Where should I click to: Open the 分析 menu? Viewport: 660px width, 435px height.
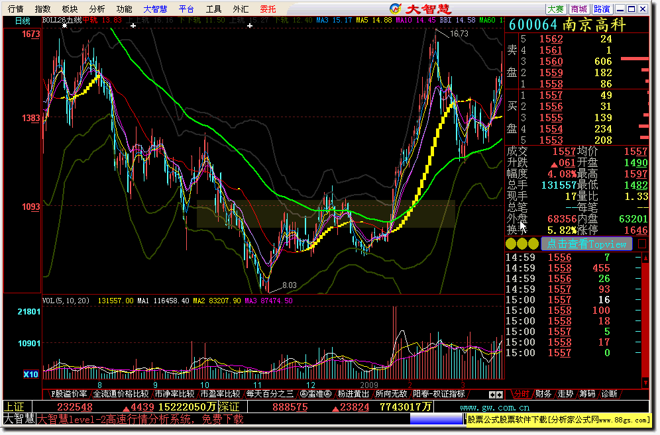(97, 9)
